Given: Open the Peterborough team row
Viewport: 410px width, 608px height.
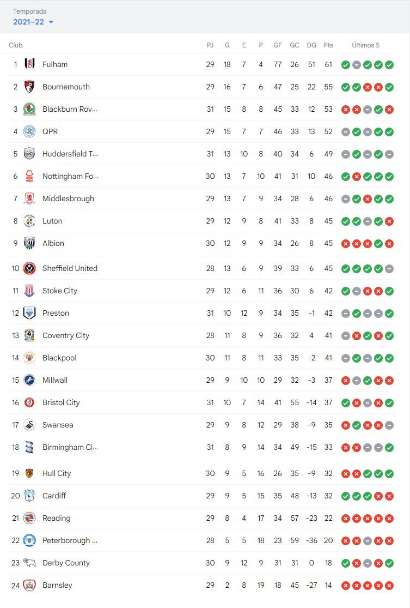Looking at the screenshot, I should (201, 540).
